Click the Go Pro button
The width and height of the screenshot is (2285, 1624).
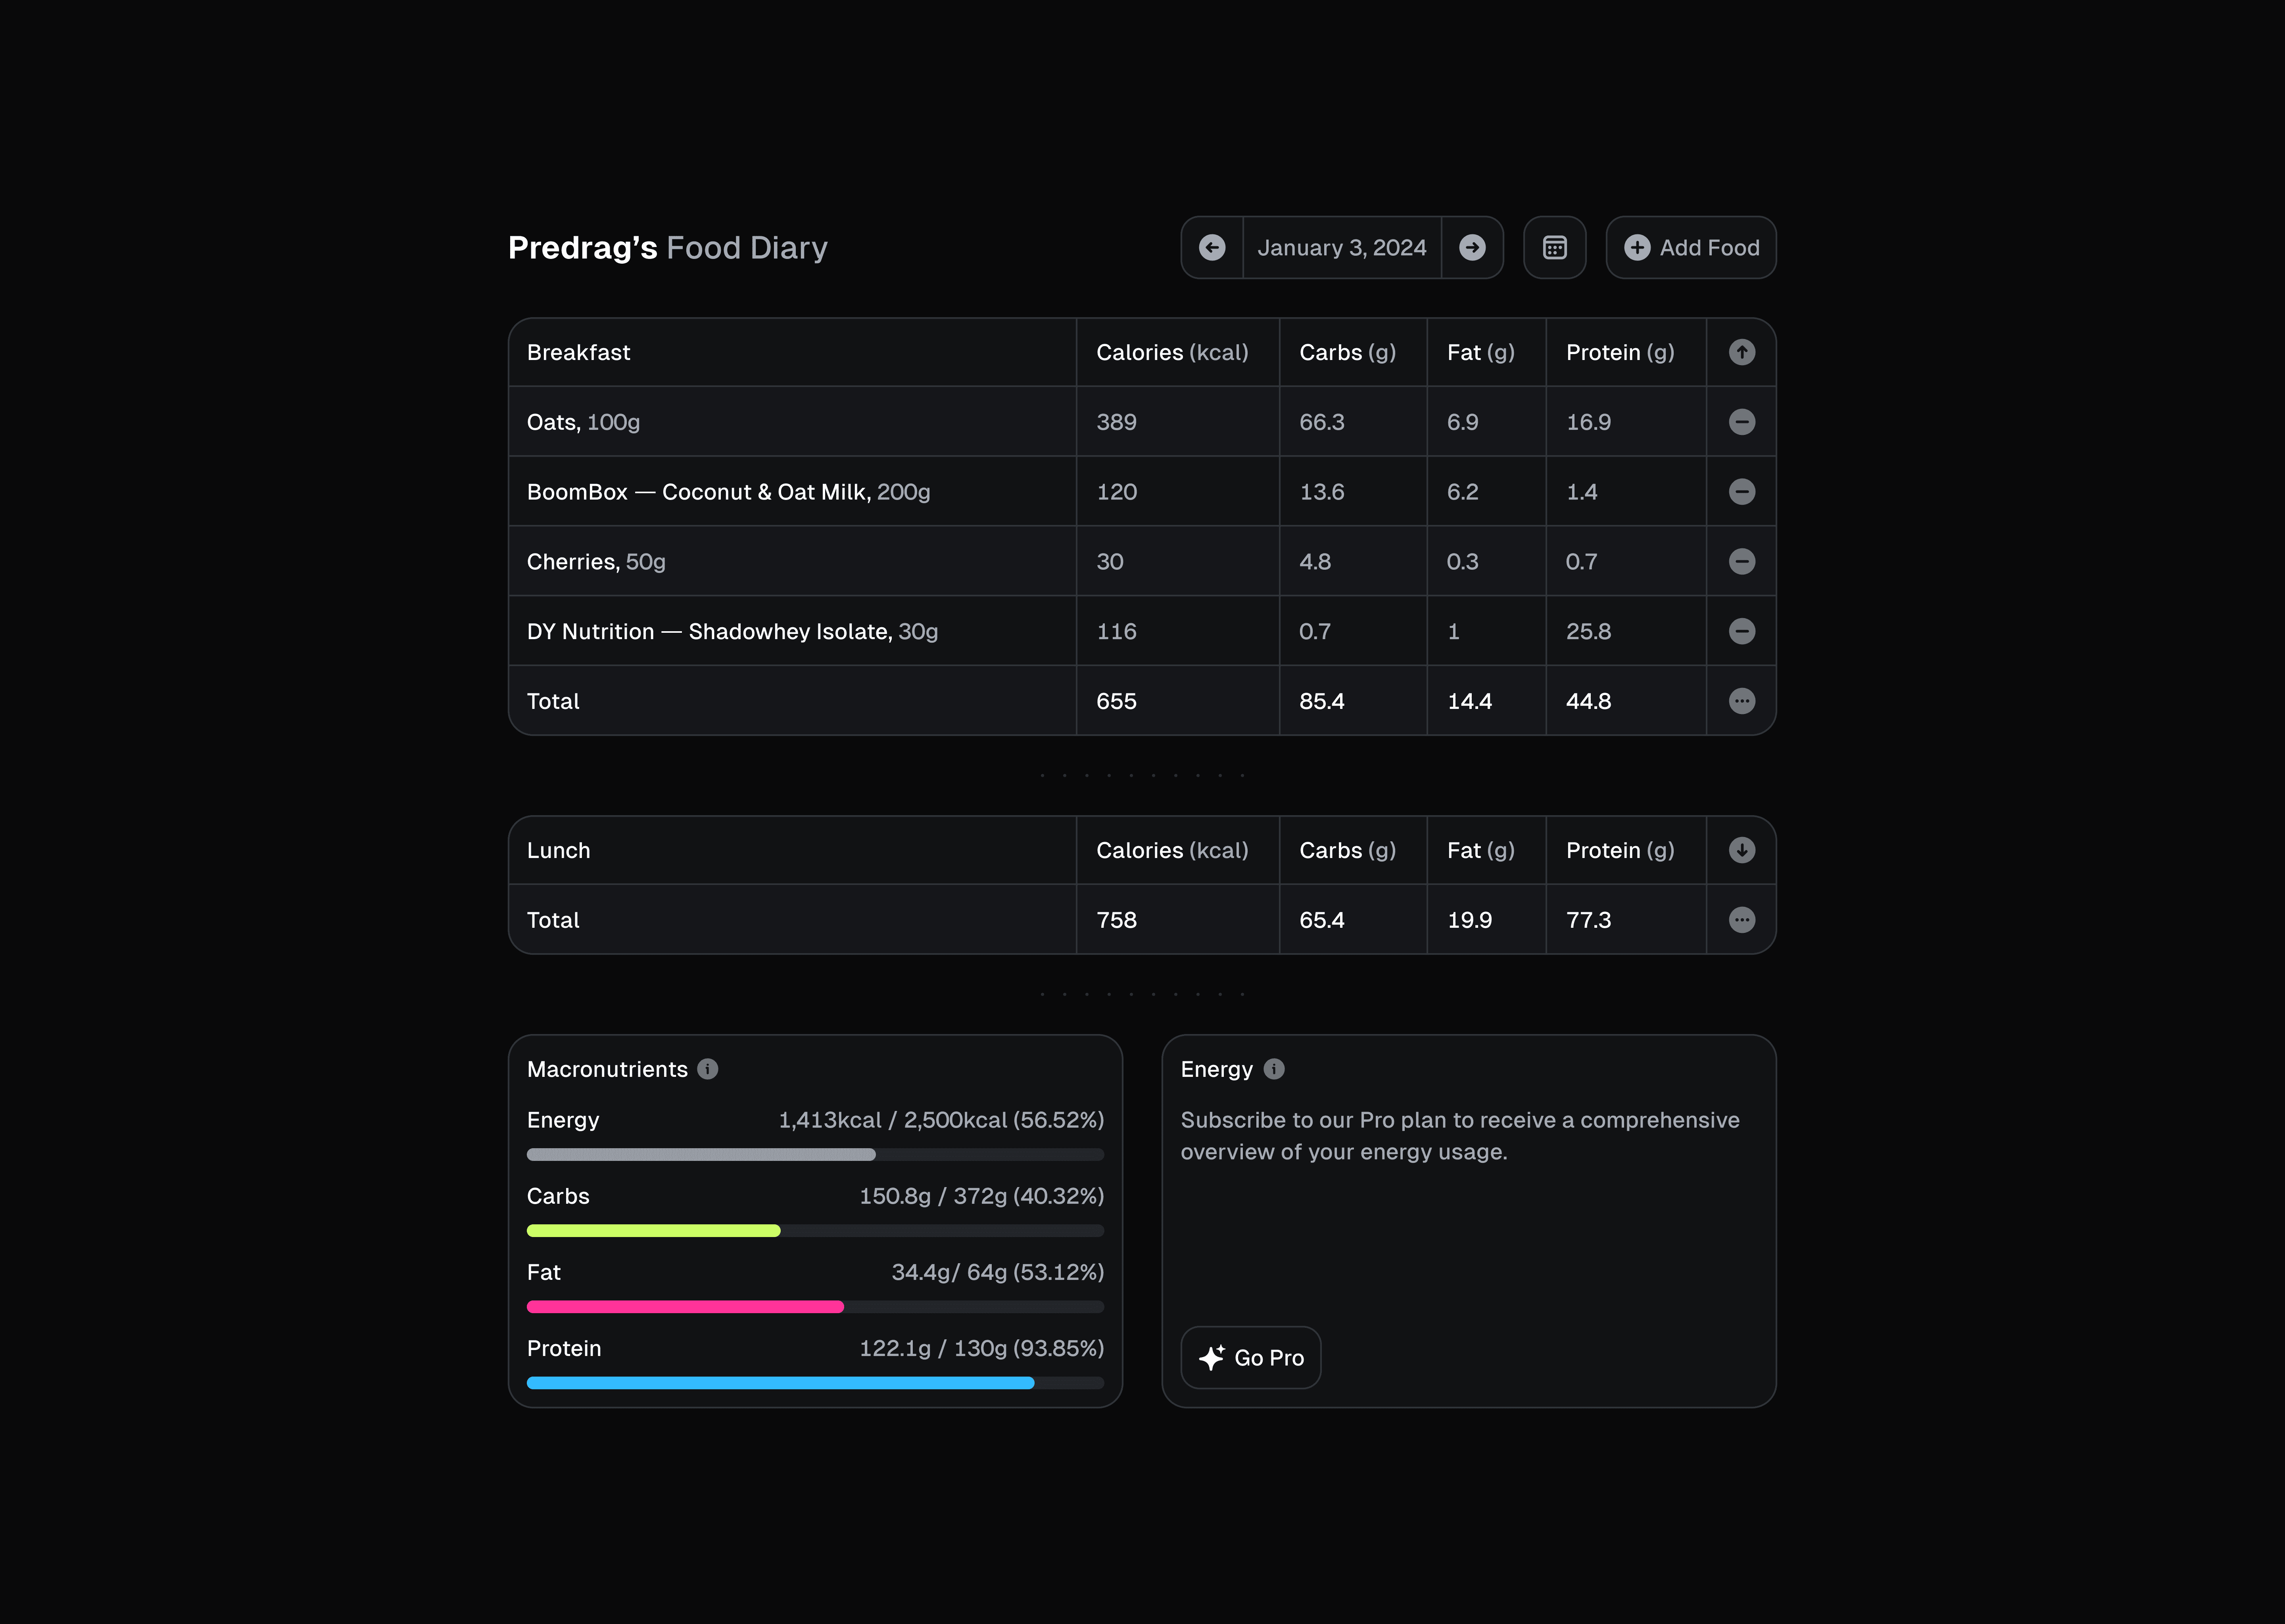1250,1357
